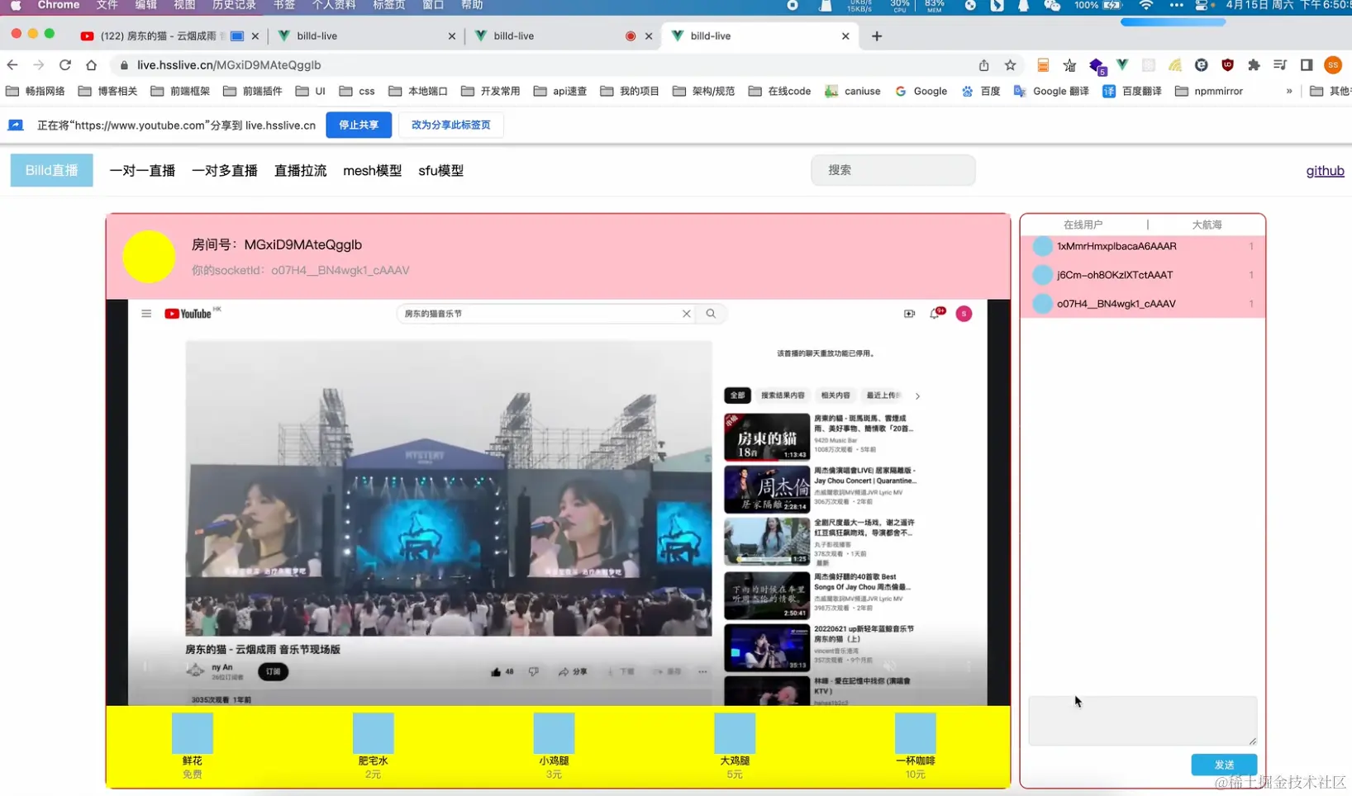This screenshot has height=796, width=1352.
Task: Click avatar of user o07H4__BN4wgk1_cAAAV
Action: click(x=1043, y=304)
